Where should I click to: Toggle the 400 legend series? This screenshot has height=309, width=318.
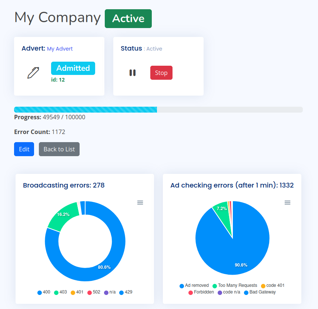(x=44, y=292)
